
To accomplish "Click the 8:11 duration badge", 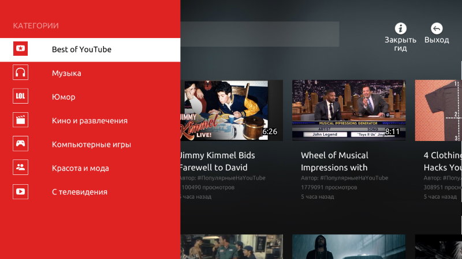I will (393, 132).
